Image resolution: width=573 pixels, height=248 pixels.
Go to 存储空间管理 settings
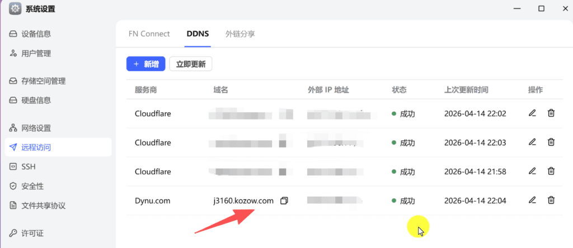[58, 80]
